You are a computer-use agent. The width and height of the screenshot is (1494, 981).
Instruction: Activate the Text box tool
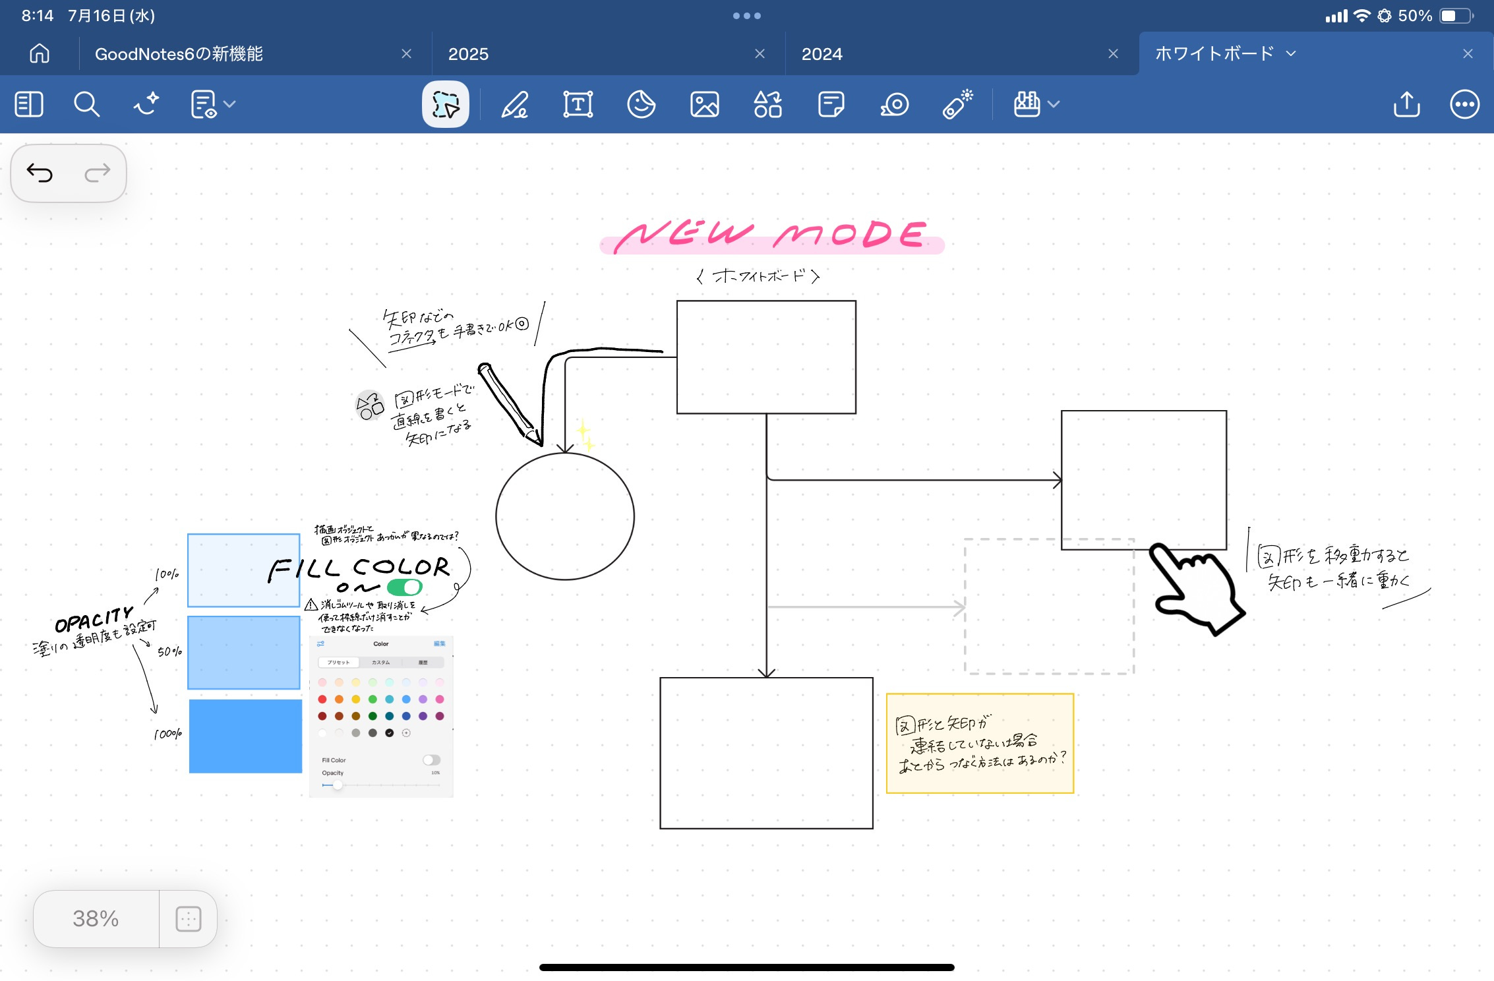[578, 104]
